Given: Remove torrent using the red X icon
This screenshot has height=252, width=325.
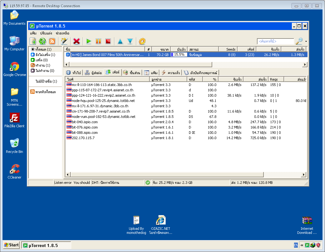Looking at the screenshot, I should tap(77, 41).
